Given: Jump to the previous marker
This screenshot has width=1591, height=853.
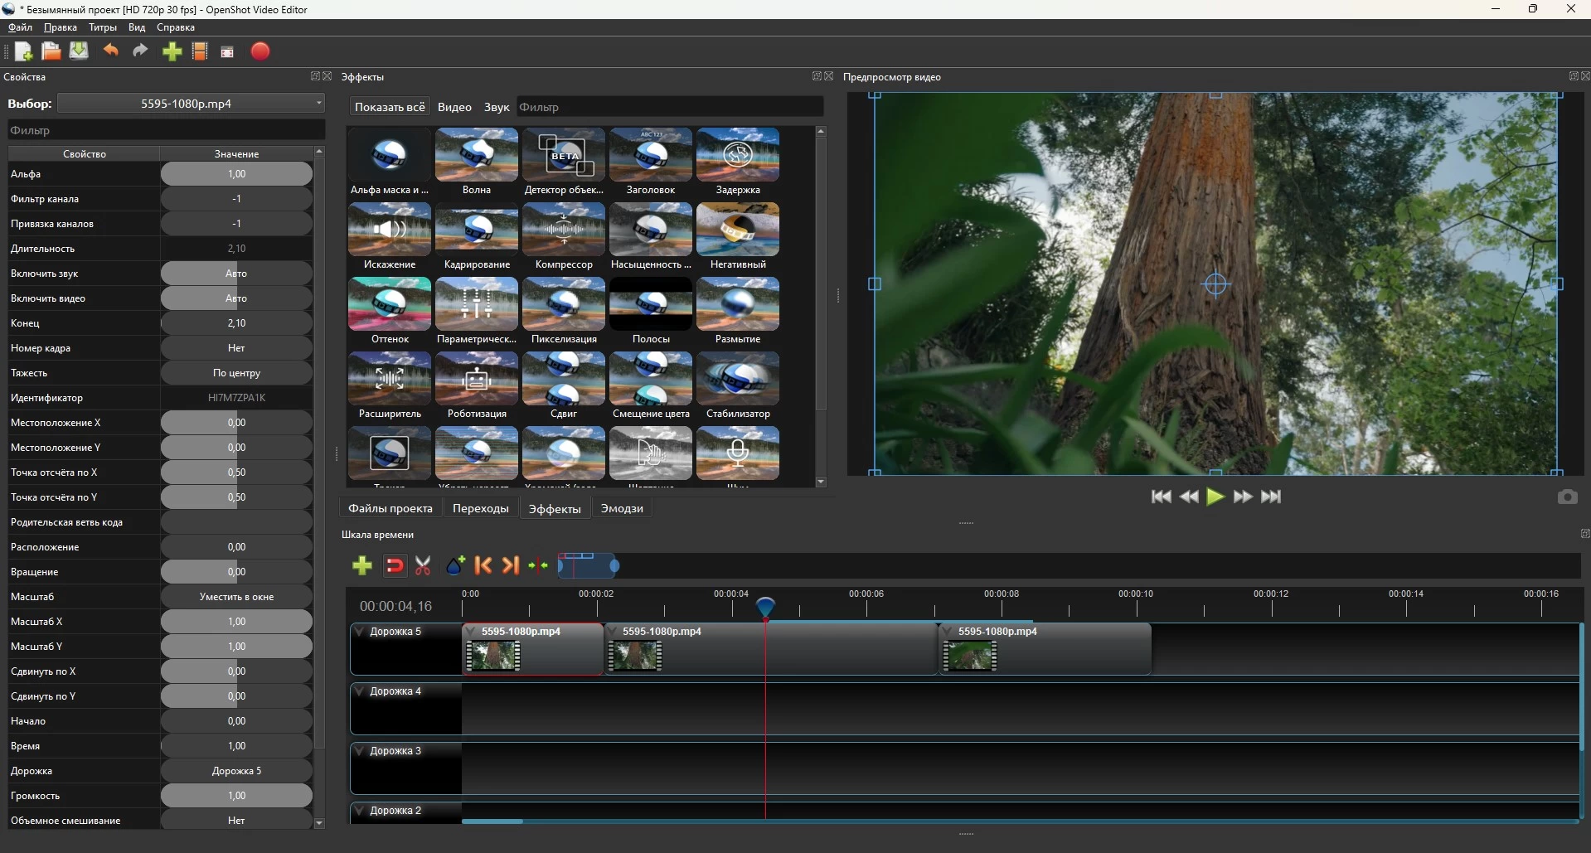Looking at the screenshot, I should click(x=483, y=565).
